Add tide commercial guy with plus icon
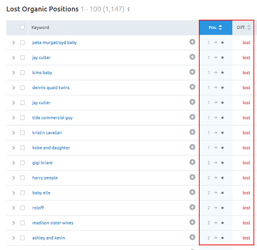The image size is (257, 250). [x=192, y=117]
